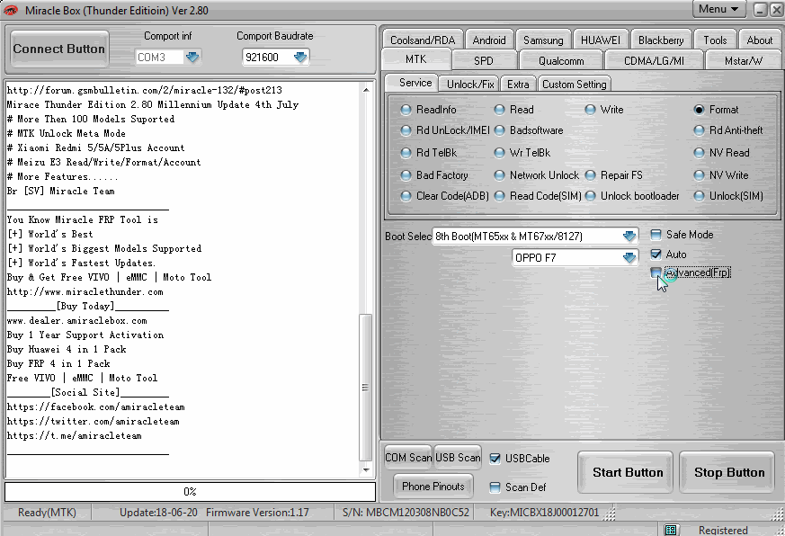Select Rd Anti-theft radio button
The width and height of the screenshot is (785, 536).
699,130
